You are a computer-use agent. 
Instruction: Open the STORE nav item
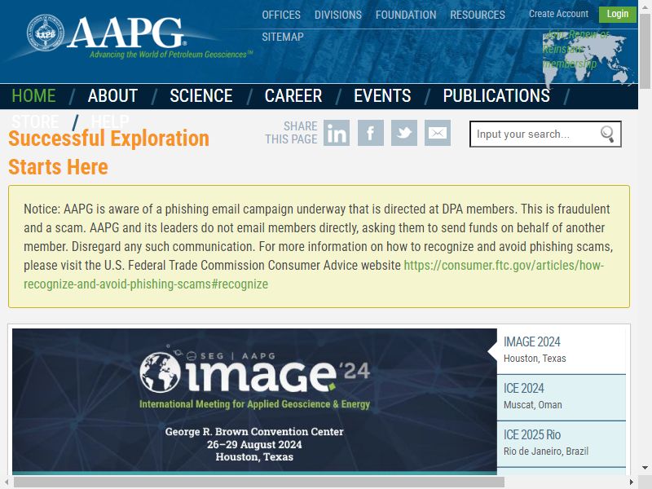click(x=35, y=121)
